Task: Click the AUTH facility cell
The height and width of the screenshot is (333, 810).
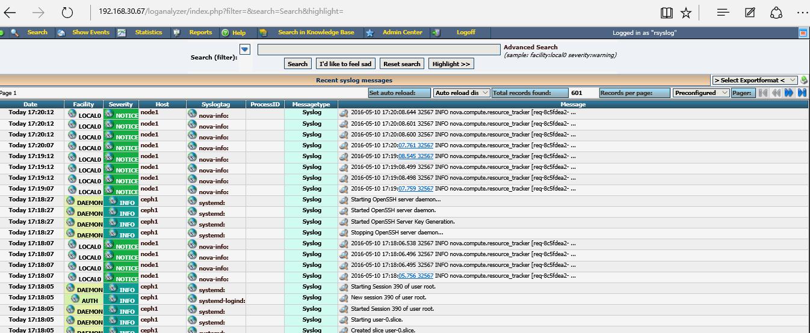Action: (x=84, y=299)
